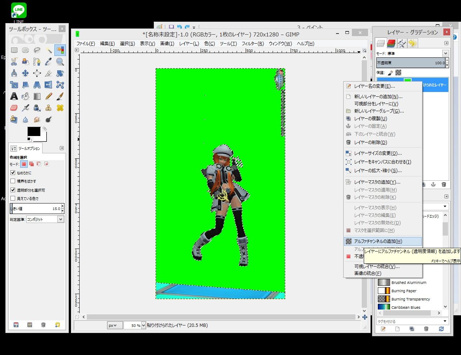Image resolution: width=461 pixels, height=355 pixels.
Task: Activate the Paintbrush tool
Action: pyautogui.click(x=60, y=96)
